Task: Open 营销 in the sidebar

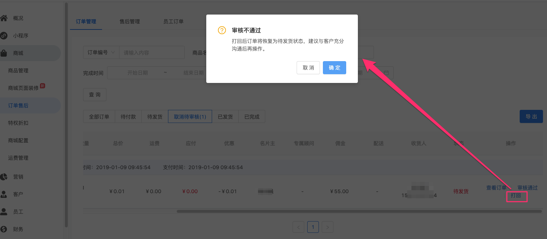Action: [x=18, y=177]
